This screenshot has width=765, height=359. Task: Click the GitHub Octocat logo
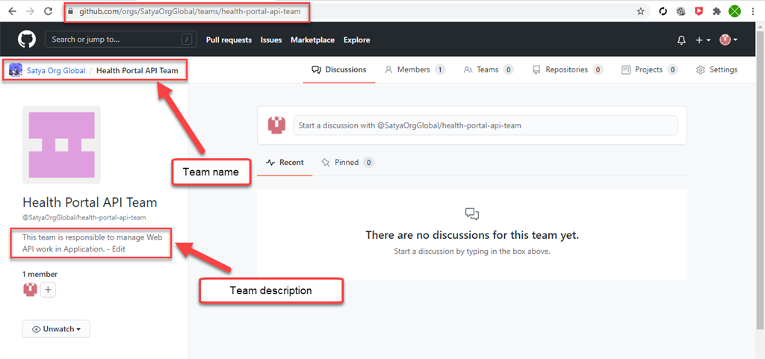point(27,40)
